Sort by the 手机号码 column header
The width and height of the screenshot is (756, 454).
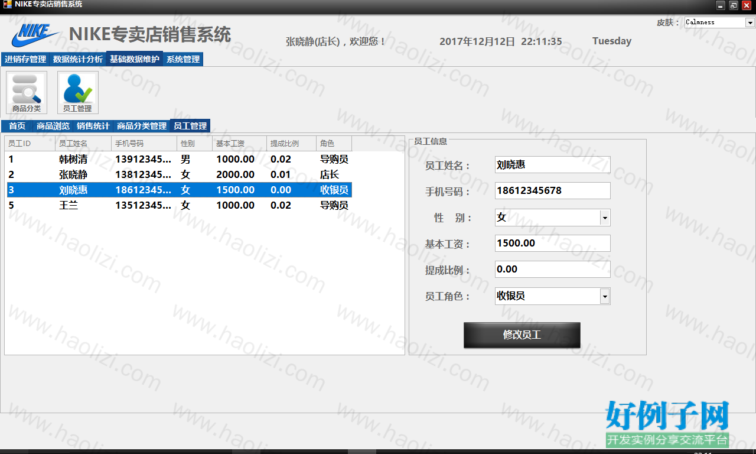click(144, 144)
